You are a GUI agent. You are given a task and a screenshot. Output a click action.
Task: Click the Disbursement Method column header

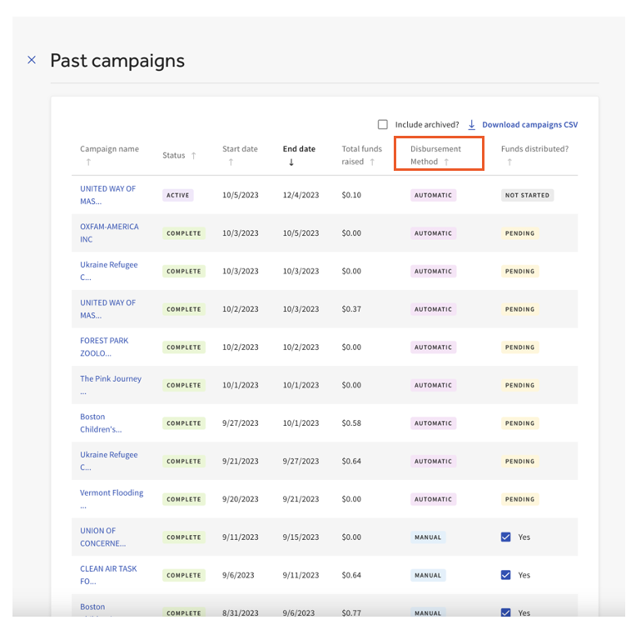point(435,149)
